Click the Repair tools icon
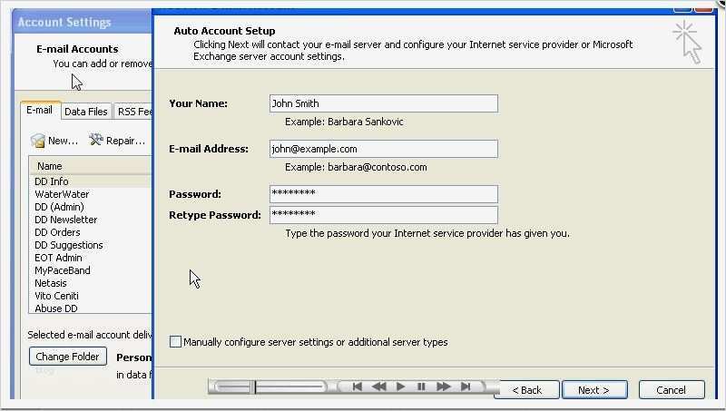 [96, 141]
